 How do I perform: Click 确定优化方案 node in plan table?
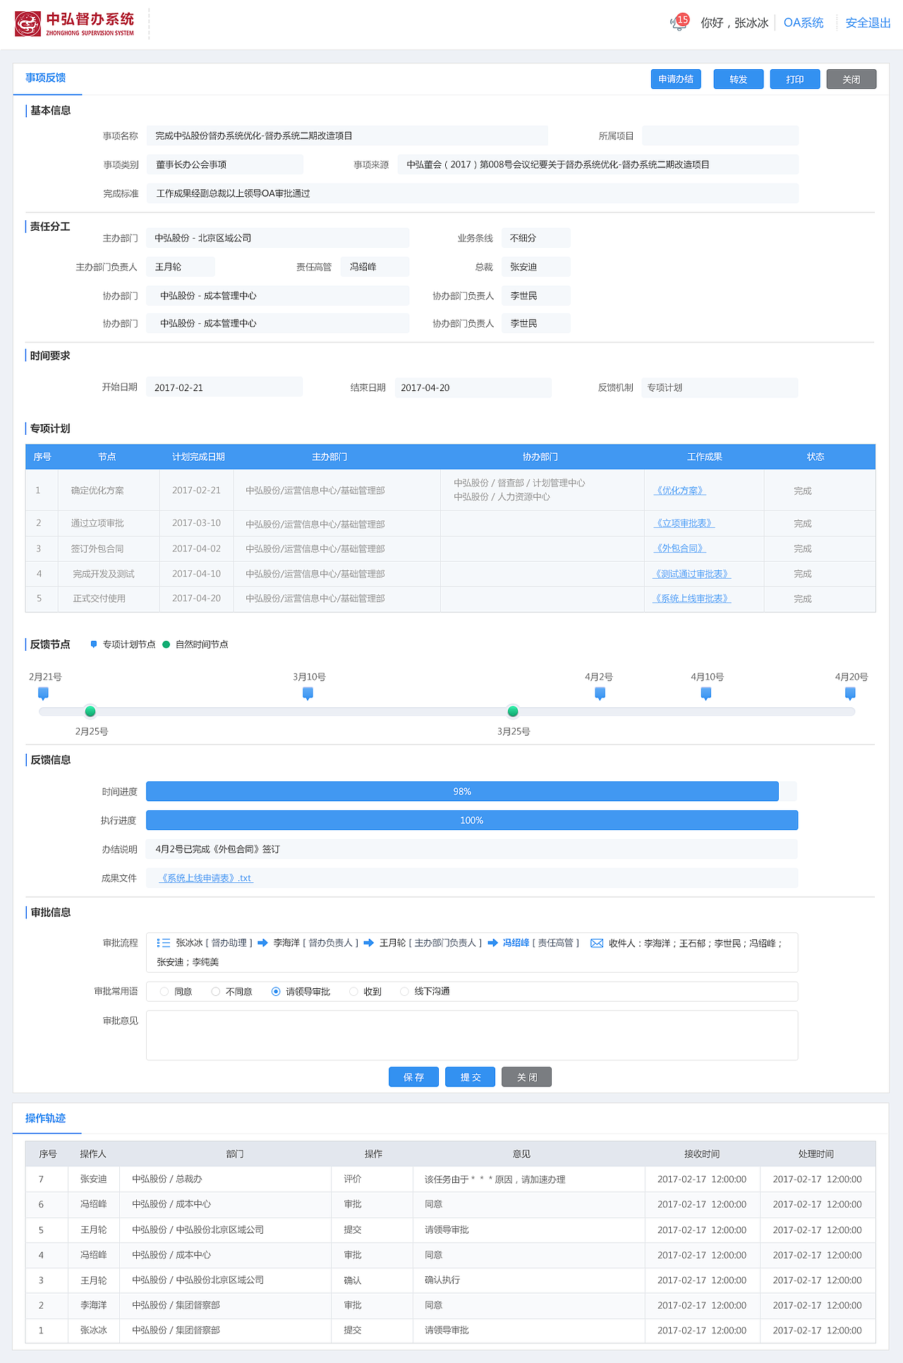pyautogui.click(x=97, y=491)
